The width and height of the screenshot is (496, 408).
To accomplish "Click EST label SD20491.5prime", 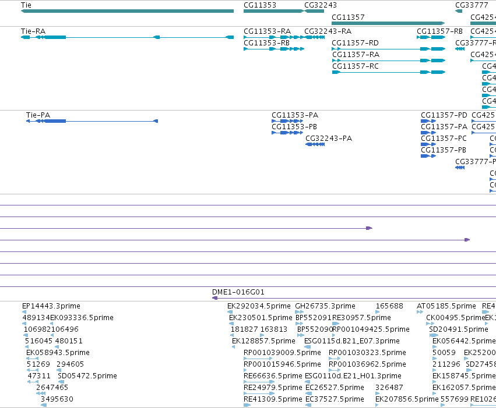I will point(459,329).
